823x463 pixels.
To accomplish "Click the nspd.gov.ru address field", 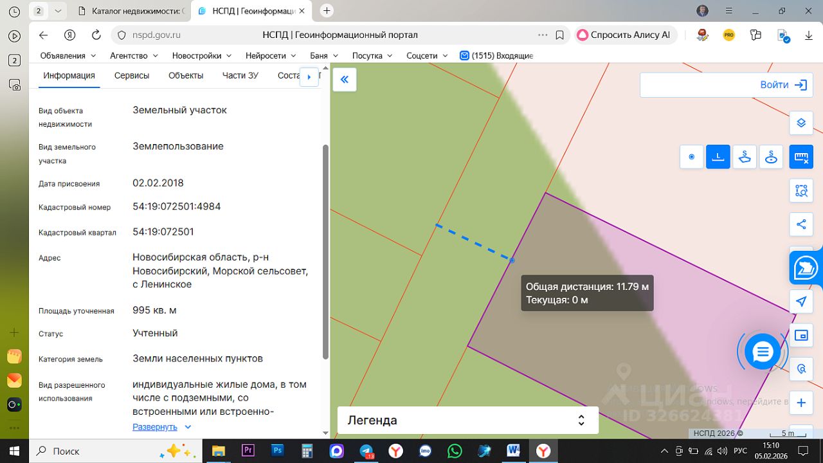I will (x=156, y=35).
